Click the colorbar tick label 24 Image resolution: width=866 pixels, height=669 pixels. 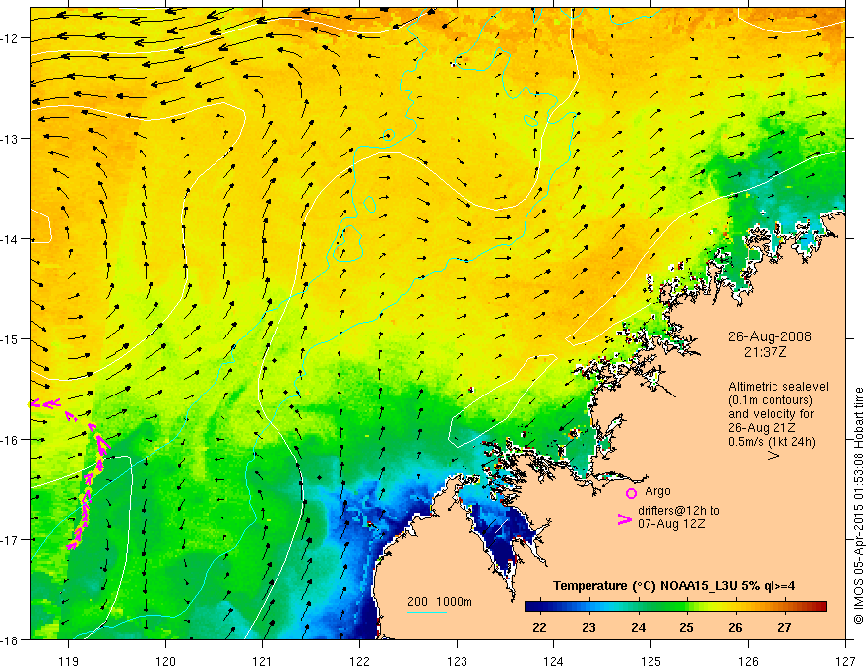pyautogui.click(x=638, y=627)
